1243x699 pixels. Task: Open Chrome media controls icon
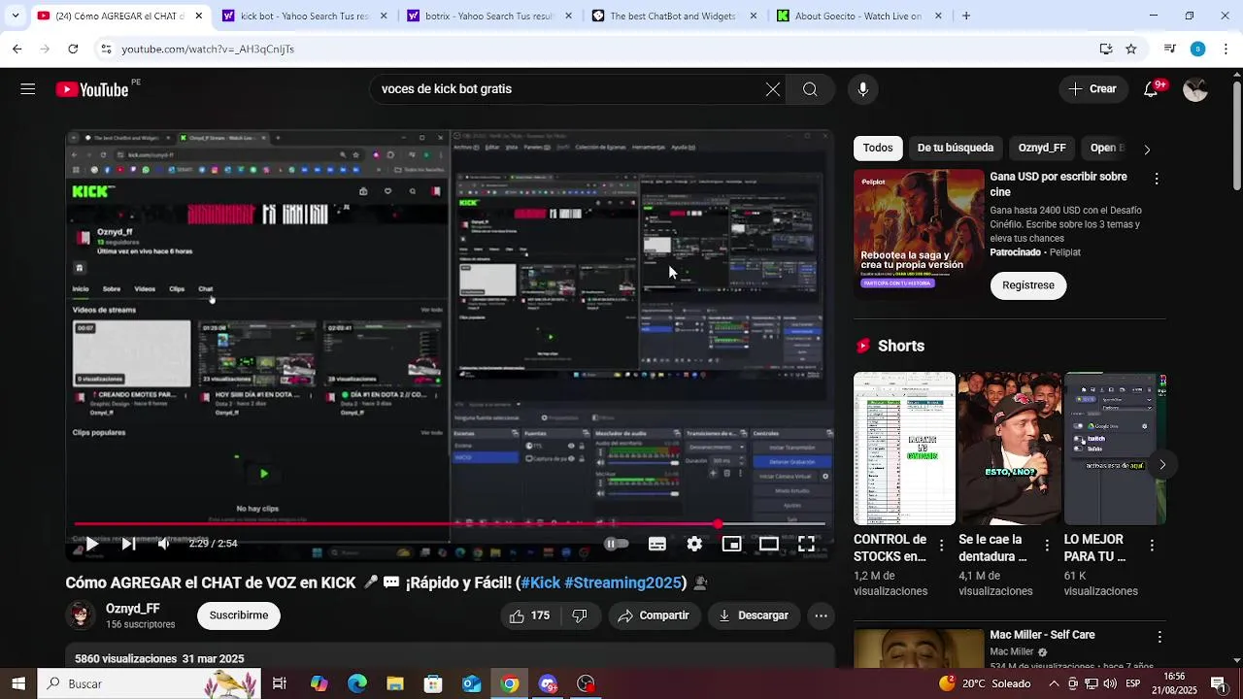(1170, 49)
